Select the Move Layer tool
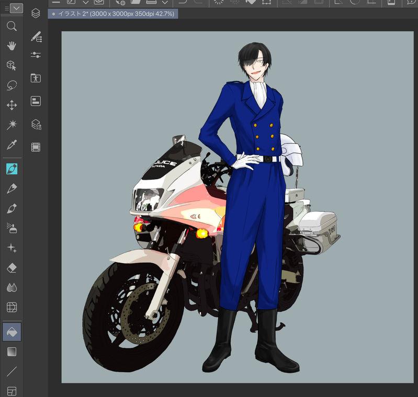The width and height of the screenshot is (418, 397). pos(12,105)
